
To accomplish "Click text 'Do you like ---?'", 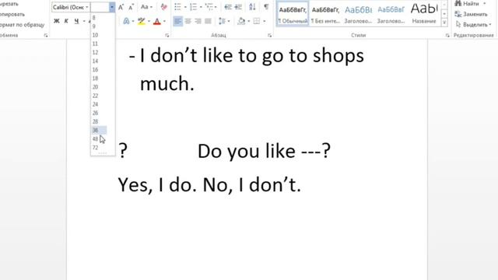I will [x=264, y=151].
